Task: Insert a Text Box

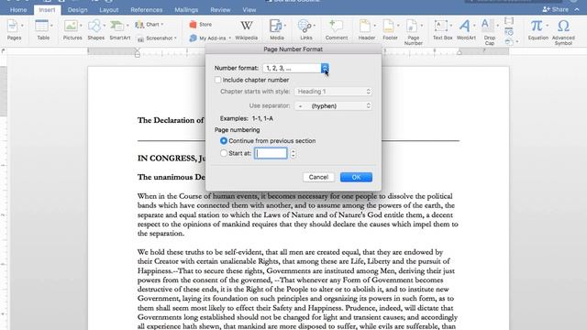Action: [442, 29]
